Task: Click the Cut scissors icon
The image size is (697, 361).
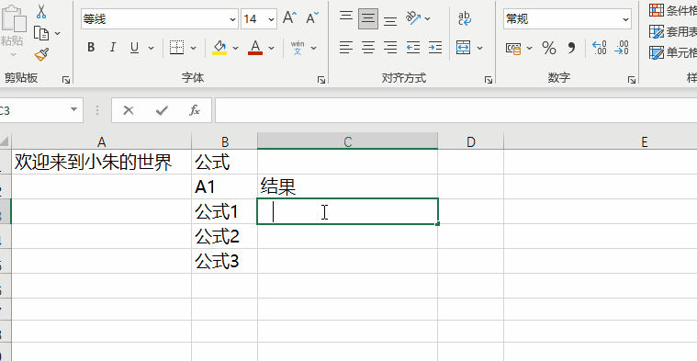Action: [x=41, y=12]
